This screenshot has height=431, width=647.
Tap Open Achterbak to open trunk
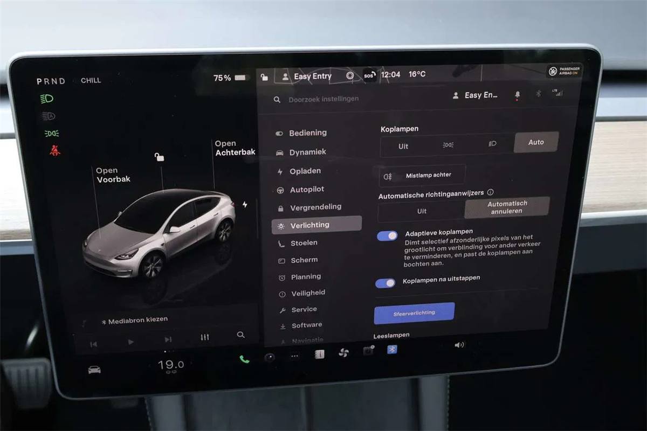click(235, 148)
